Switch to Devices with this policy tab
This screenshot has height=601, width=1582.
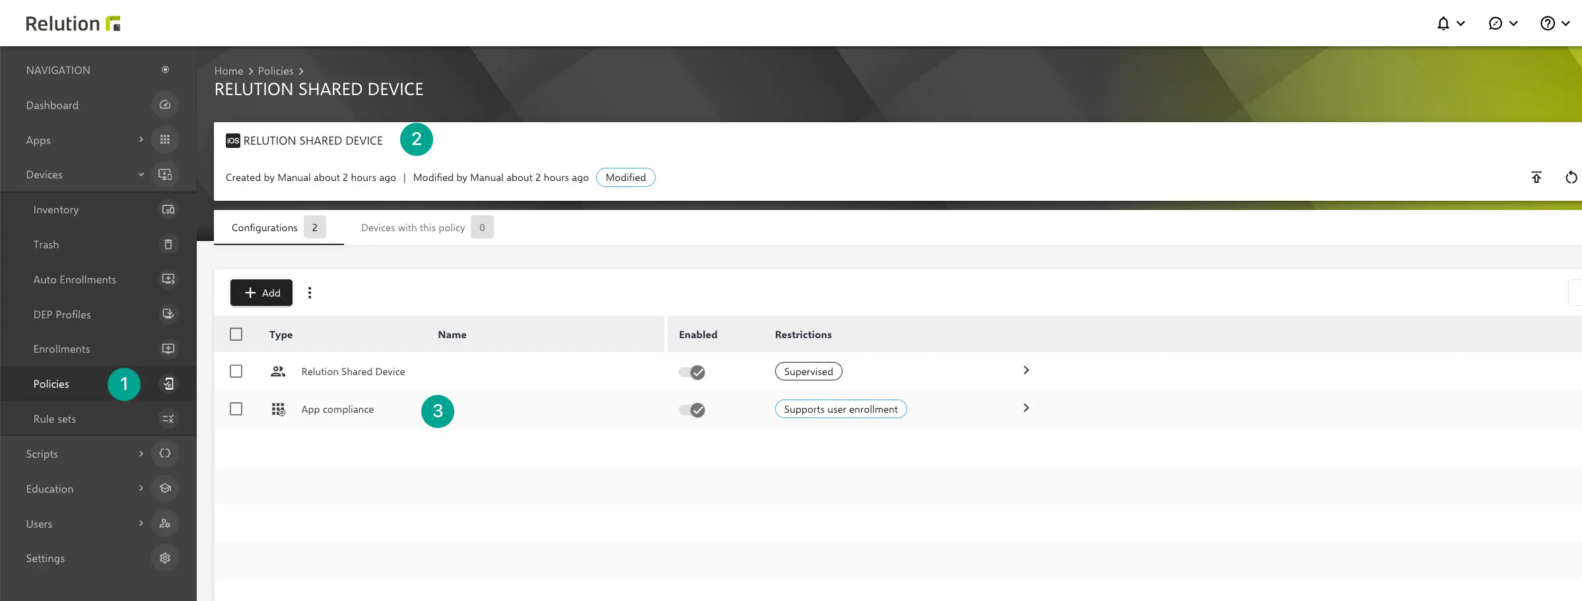413,227
